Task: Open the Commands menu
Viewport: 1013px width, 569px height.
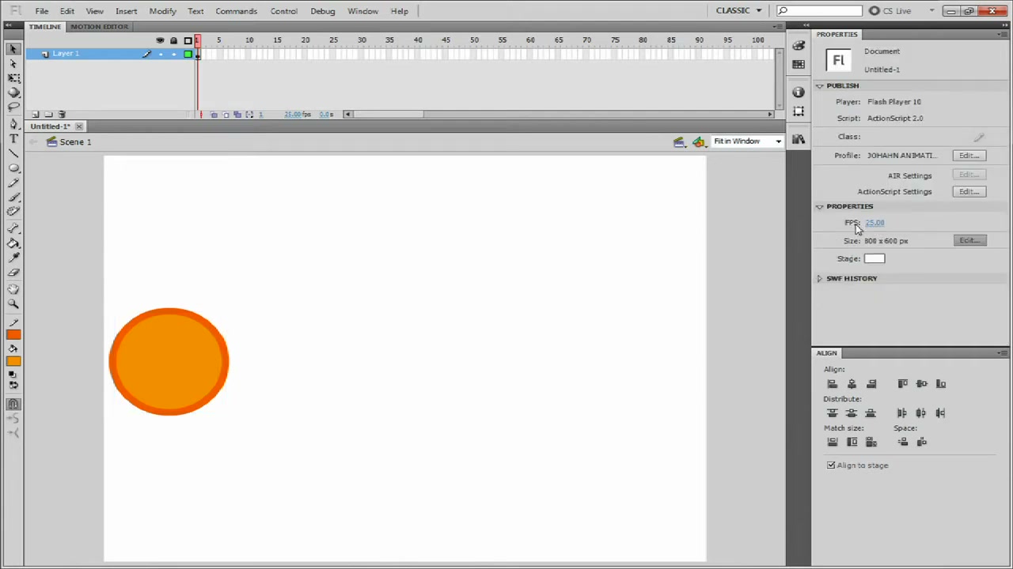Action: pyautogui.click(x=236, y=11)
